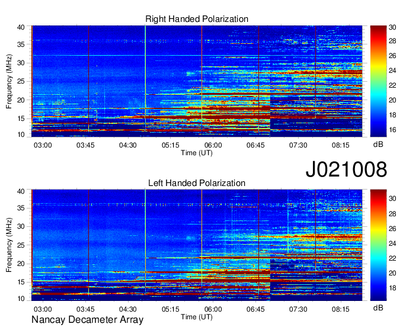Viewport: 403px width, 327px height.
Task: Click the 26 dB value on Right Handed color bar
Action: click(x=392, y=56)
